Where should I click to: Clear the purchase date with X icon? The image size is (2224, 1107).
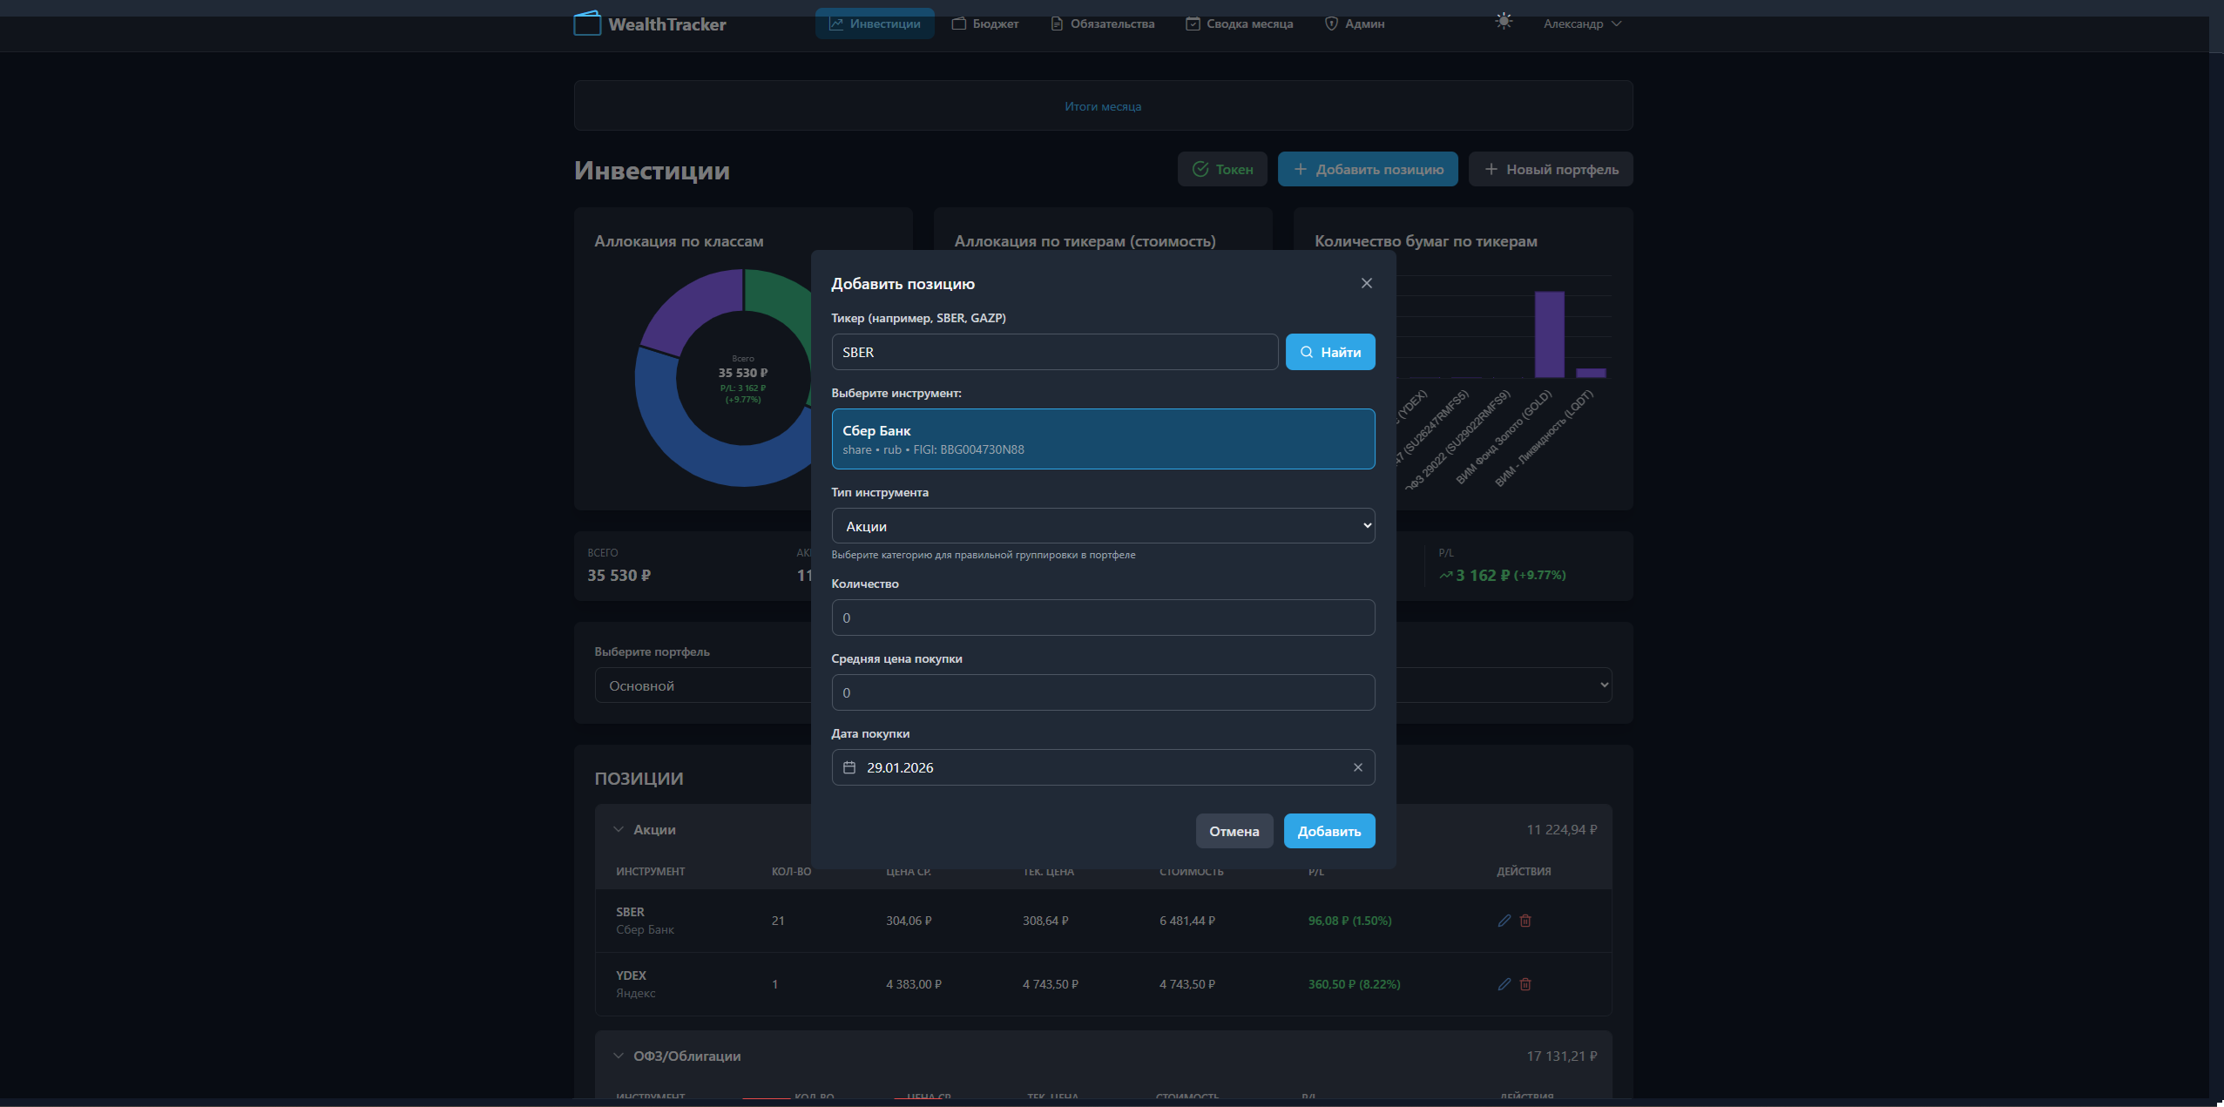click(x=1357, y=767)
